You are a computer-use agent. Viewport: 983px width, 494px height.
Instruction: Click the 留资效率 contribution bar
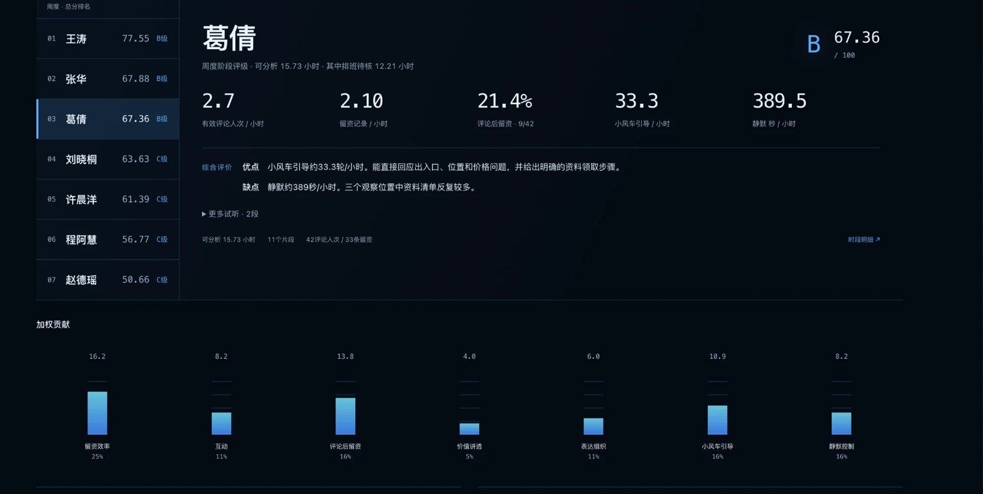pos(97,413)
